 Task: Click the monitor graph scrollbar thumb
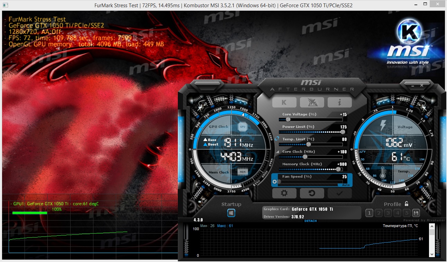coord(432,232)
